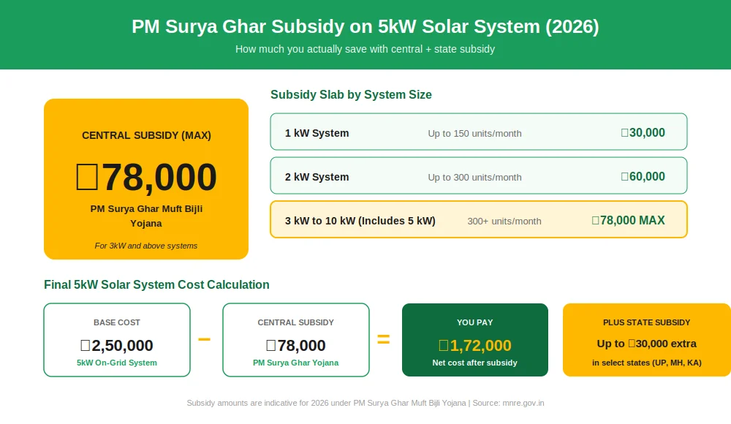The height and width of the screenshot is (424, 731).
Task: Click the '78,000 MAX' amount
Action: (628, 220)
